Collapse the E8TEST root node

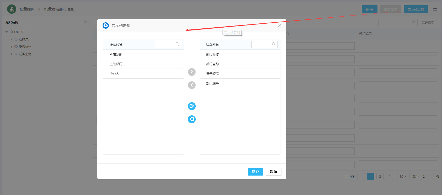click(x=7, y=32)
